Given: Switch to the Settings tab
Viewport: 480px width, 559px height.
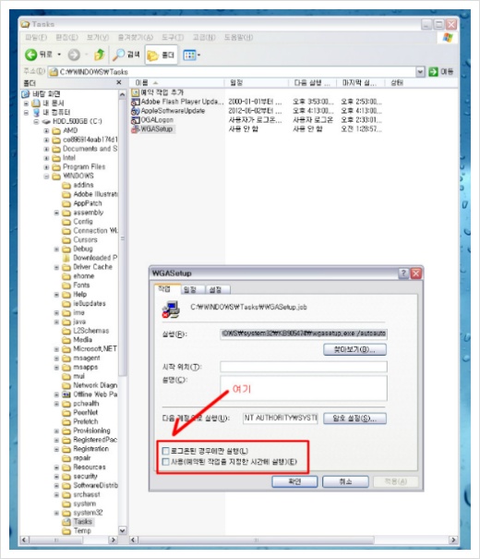Looking at the screenshot, I should click(x=217, y=290).
